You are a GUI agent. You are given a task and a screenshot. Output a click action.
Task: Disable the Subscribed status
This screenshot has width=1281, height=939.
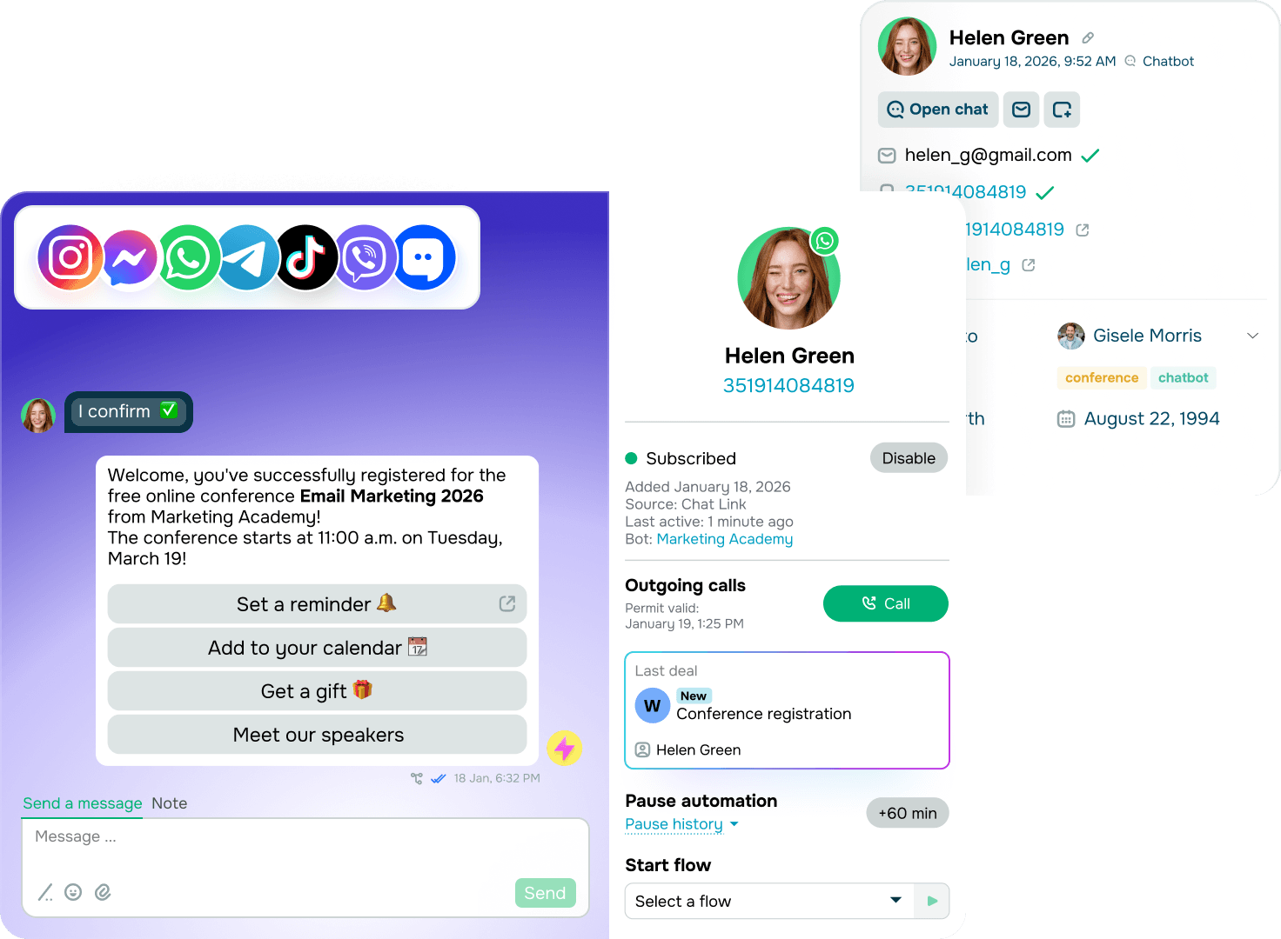coord(909,458)
